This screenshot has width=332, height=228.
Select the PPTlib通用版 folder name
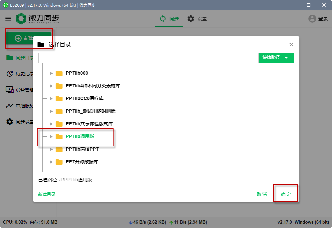point(80,136)
